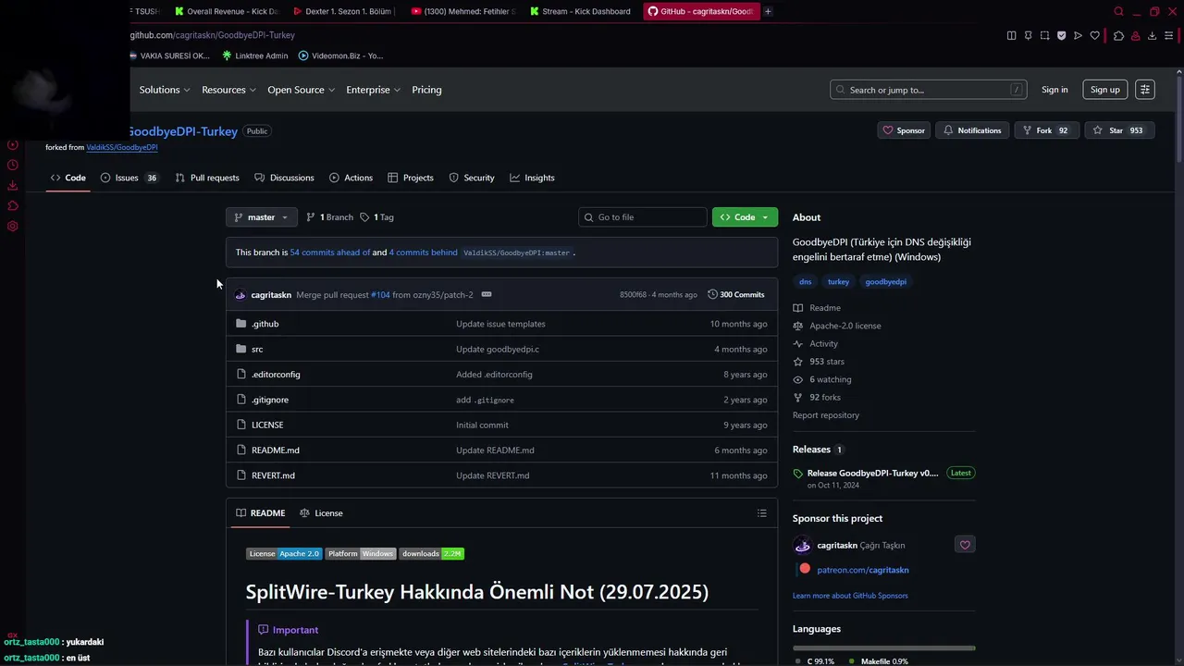Screen dimensions: 1184x666
Task: Open History from the browser sidebar
Action: pos(13,166)
